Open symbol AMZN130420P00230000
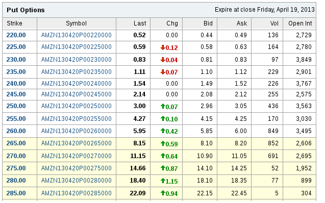Screen dimensions: 325x203 point(77,60)
